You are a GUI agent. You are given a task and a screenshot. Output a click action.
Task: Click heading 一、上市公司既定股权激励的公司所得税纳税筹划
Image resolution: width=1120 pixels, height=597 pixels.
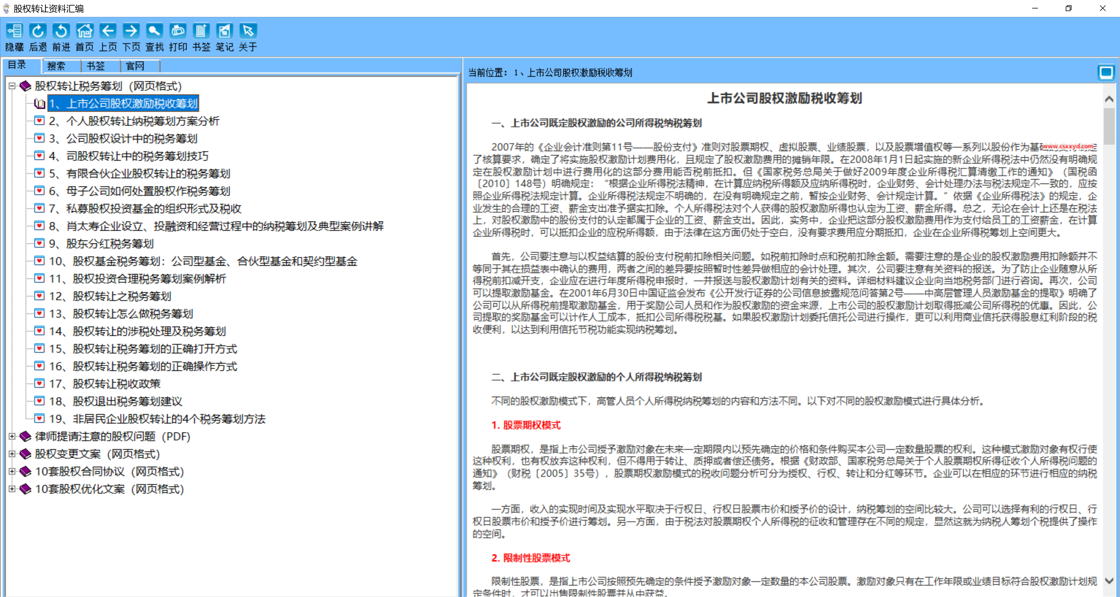596,123
